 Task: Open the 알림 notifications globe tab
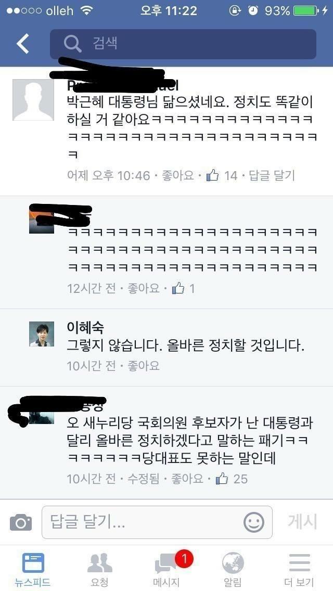(x=233, y=570)
